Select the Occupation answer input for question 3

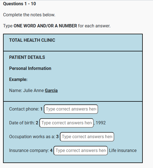point(87,137)
